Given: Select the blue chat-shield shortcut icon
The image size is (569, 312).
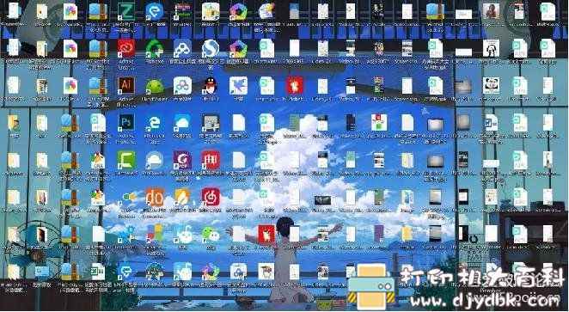Looking at the screenshot, I should (x=126, y=272).
